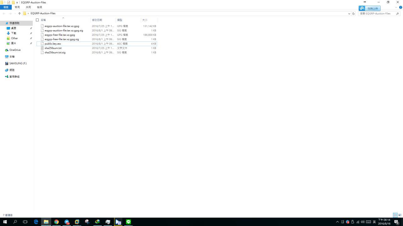Open the Other folder in navigation pane
Viewport: 403px width, 226px height.
(14, 38)
